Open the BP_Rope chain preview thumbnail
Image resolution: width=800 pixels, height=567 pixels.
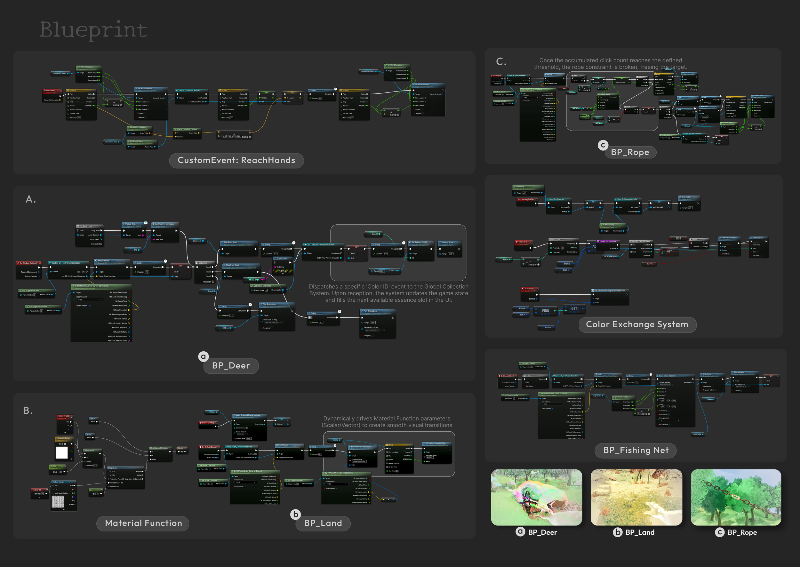tap(735, 497)
